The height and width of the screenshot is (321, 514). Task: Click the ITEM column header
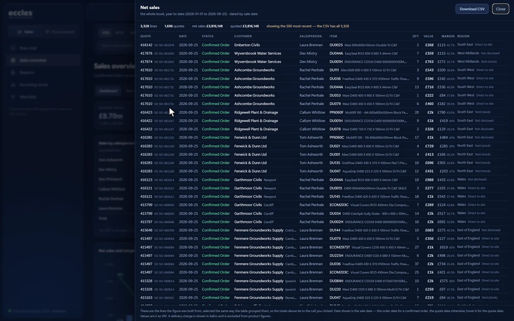click(x=333, y=36)
